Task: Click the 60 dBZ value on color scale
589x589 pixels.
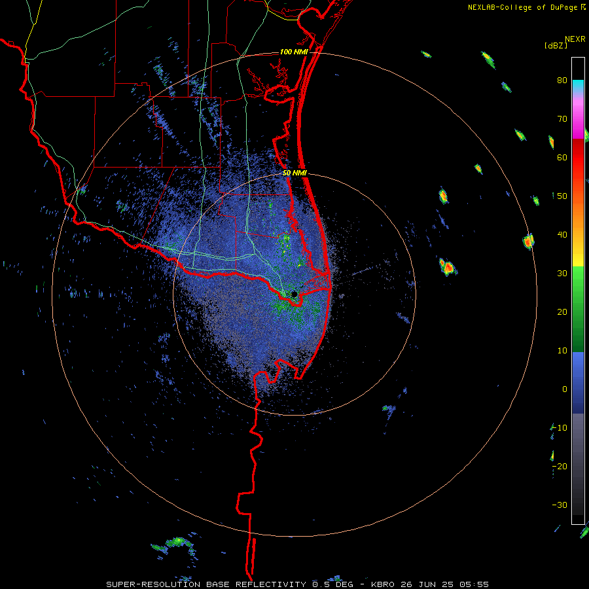Action: click(x=562, y=157)
